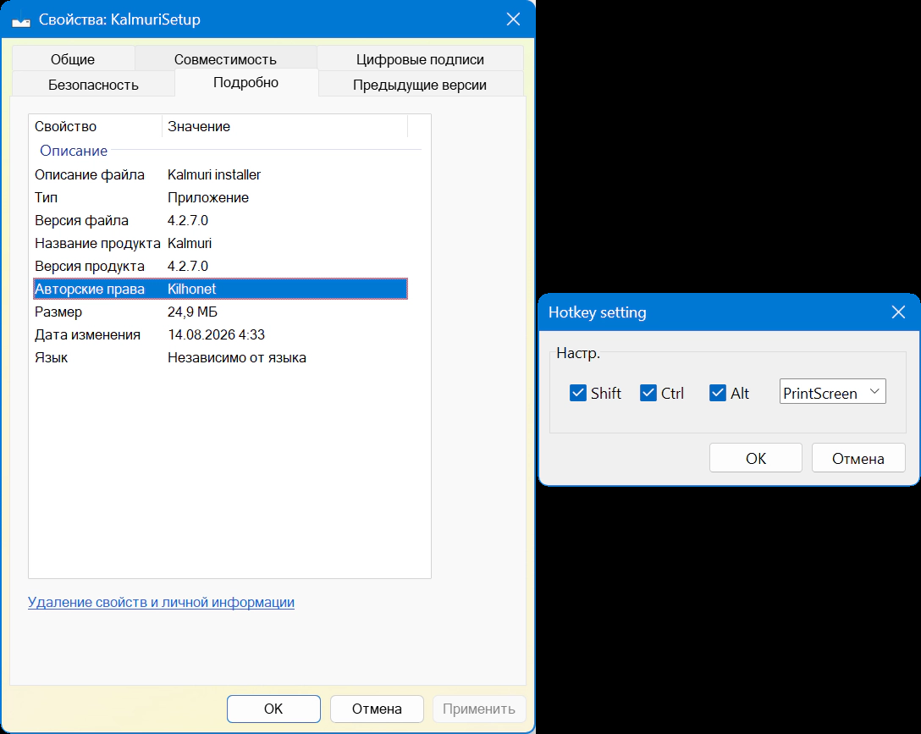This screenshot has height=734, width=921.
Task: Click the Значение column header
Action: coord(285,126)
